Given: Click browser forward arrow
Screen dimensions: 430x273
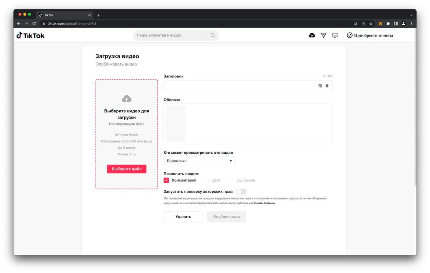Looking at the screenshot, I should pos(26,24).
